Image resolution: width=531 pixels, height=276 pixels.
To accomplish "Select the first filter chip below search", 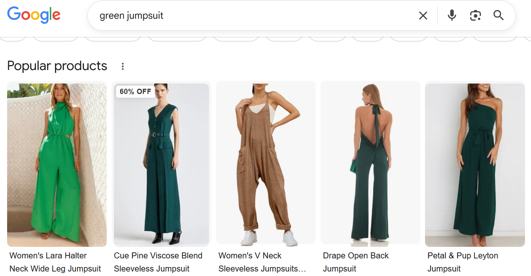I will tap(13, 38).
